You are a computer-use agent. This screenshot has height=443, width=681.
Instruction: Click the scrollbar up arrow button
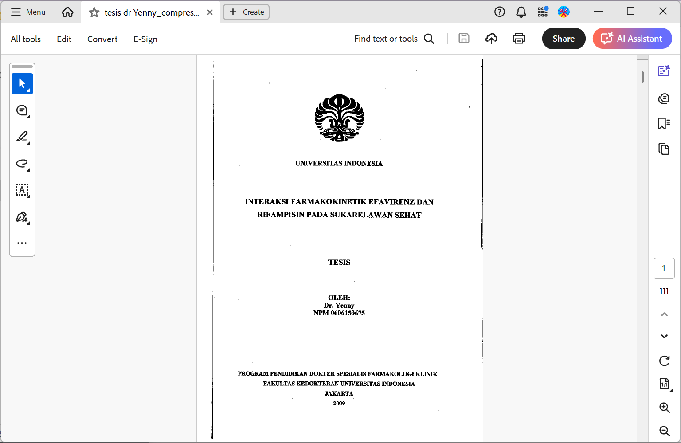(x=642, y=57)
